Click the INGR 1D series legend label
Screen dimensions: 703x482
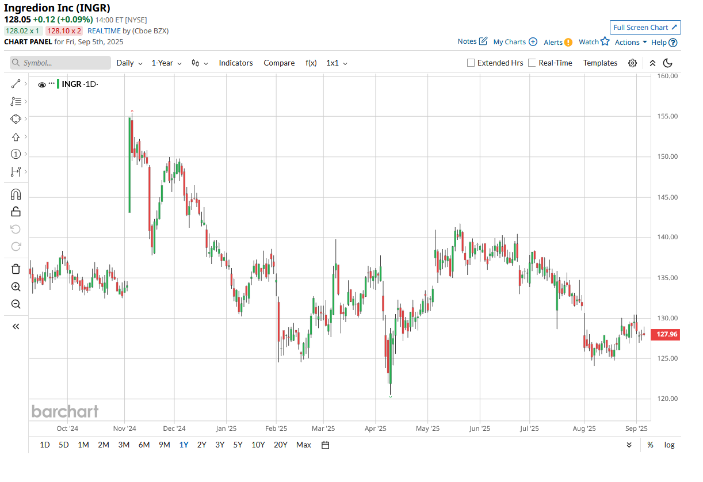pos(80,84)
